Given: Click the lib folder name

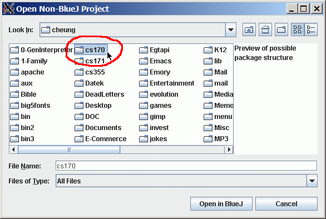Looking at the screenshot, I should pyautogui.click(x=218, y=61).
